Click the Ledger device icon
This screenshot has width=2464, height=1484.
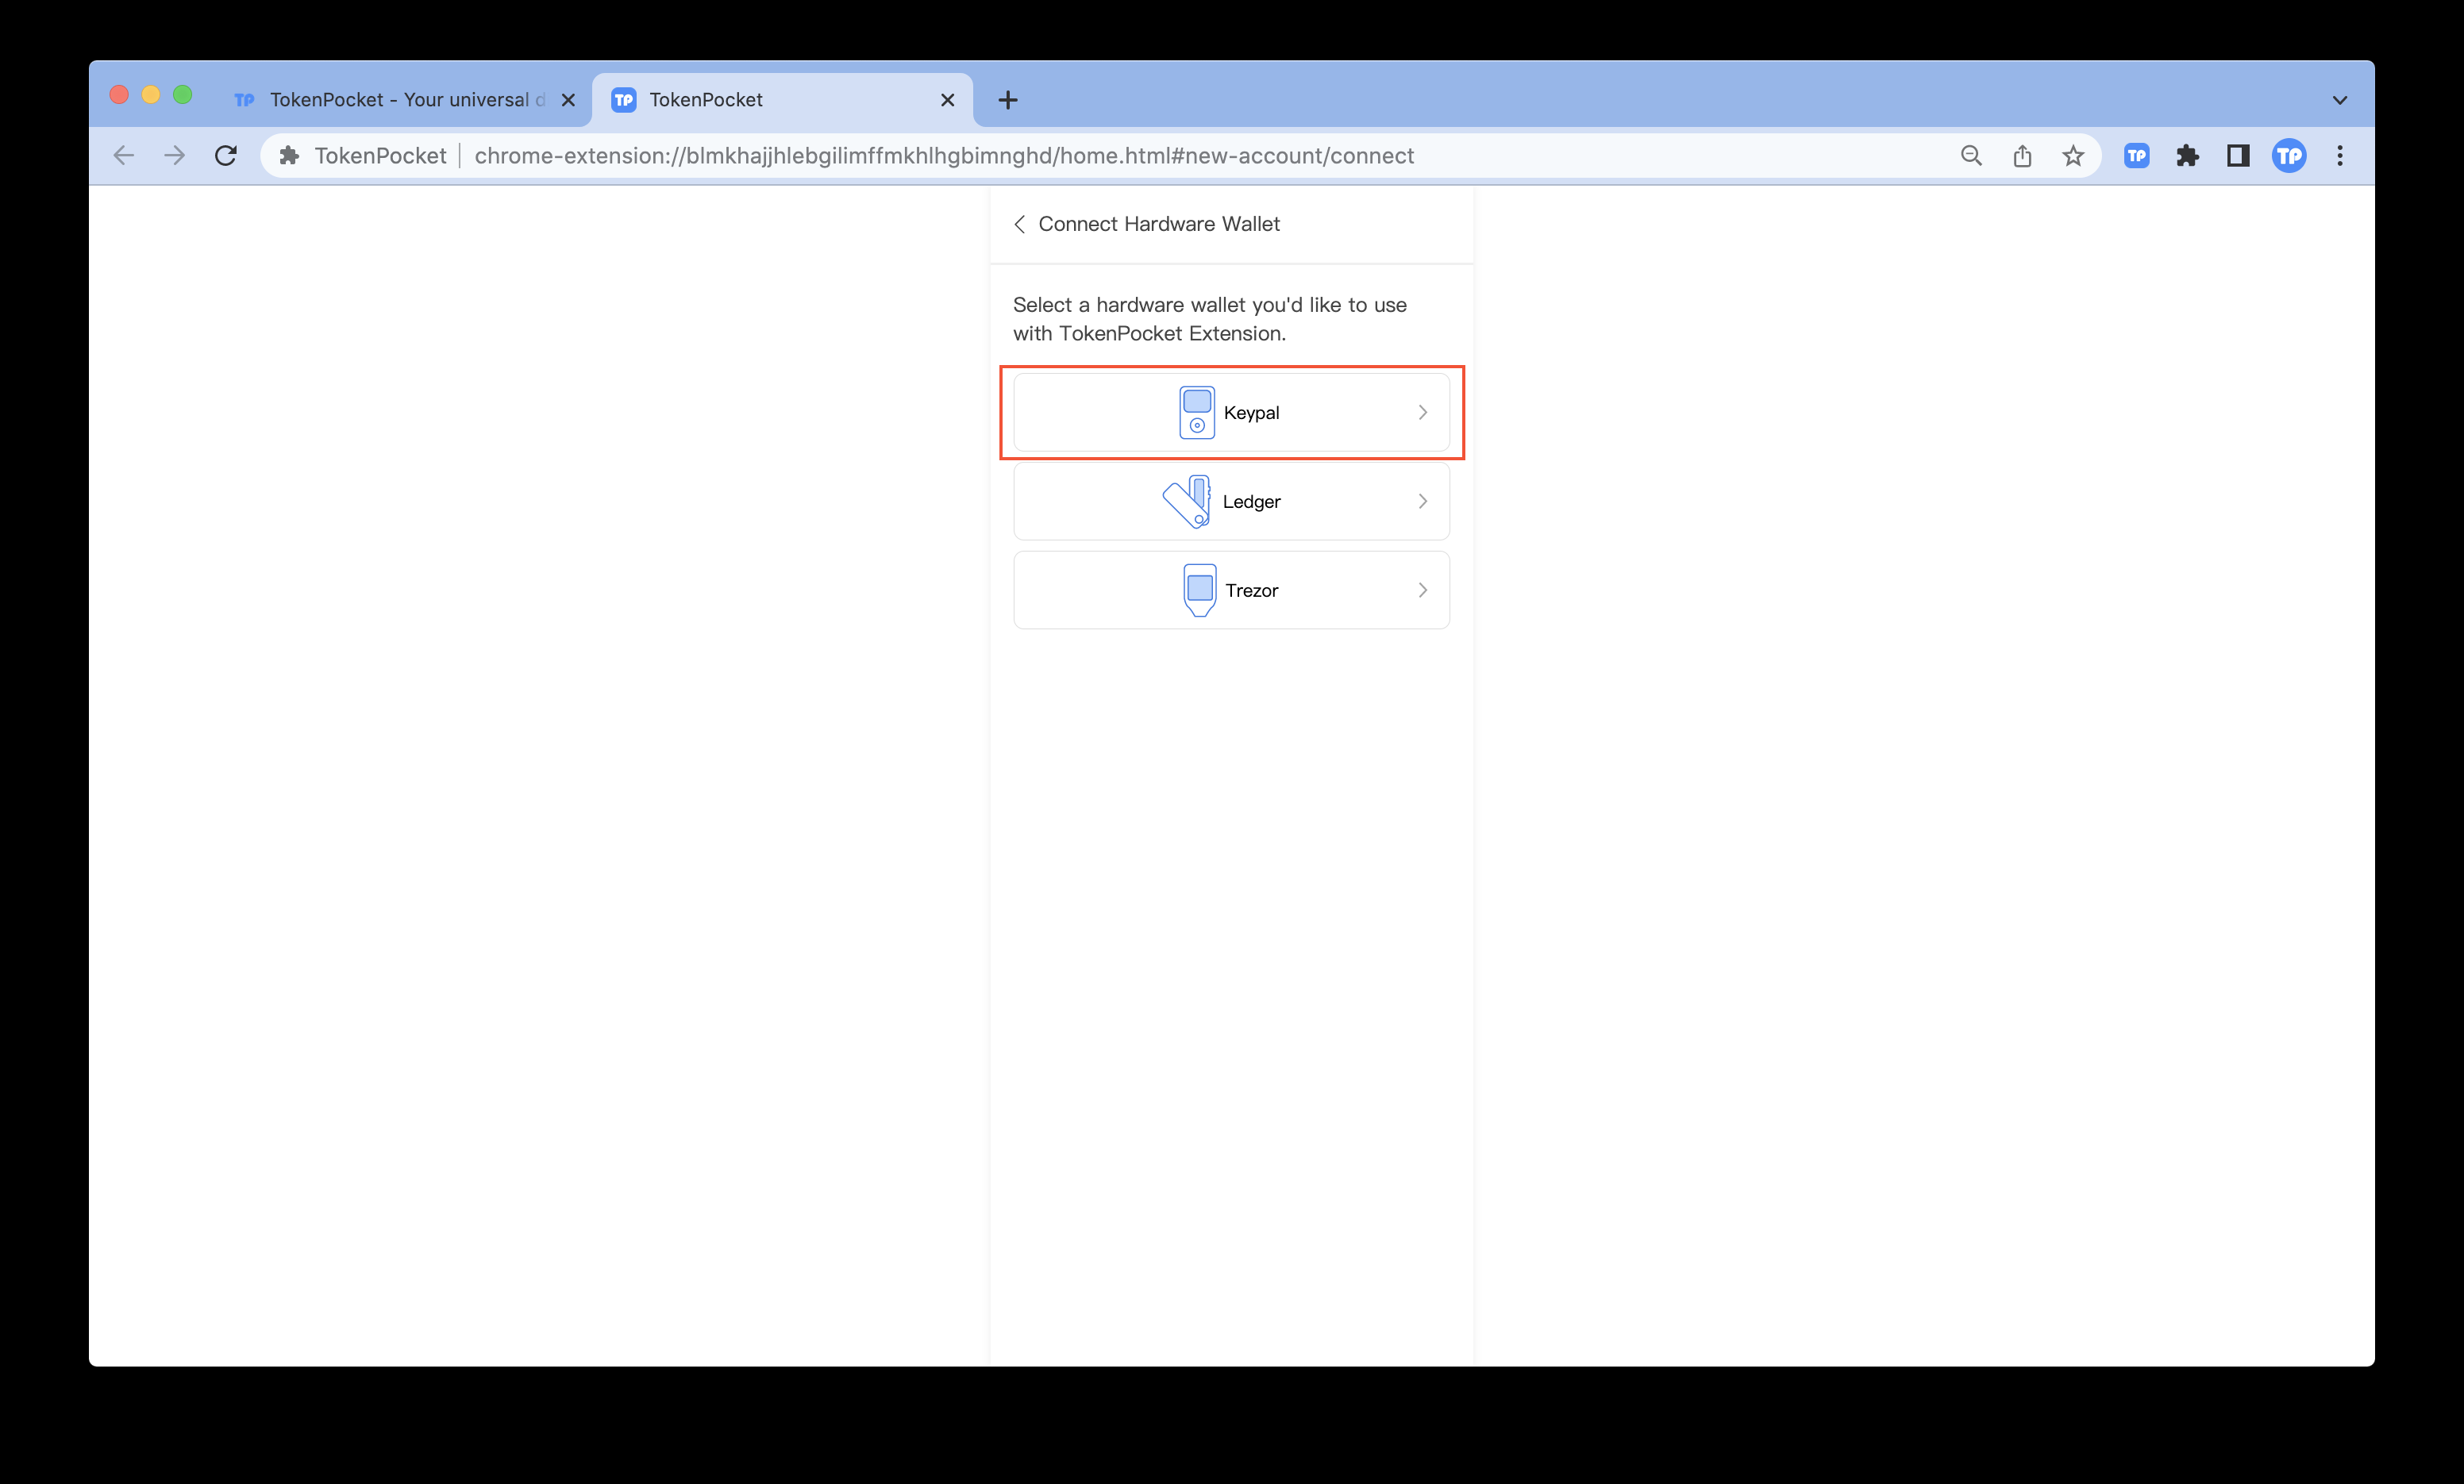click(1187, 501)
